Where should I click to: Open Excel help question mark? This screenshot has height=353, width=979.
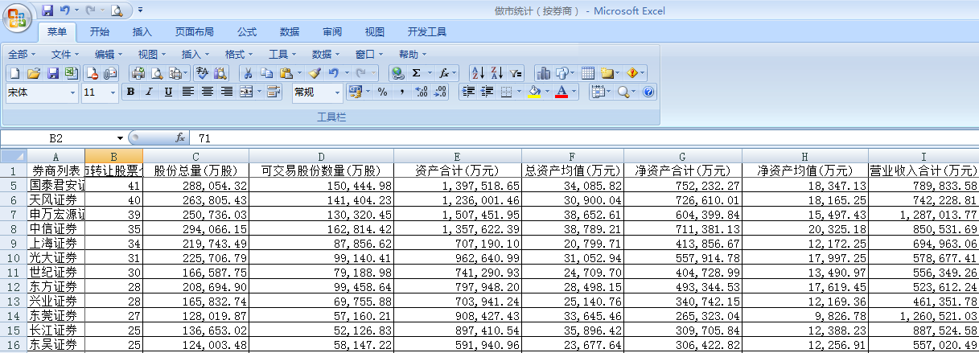coord(648,92)
